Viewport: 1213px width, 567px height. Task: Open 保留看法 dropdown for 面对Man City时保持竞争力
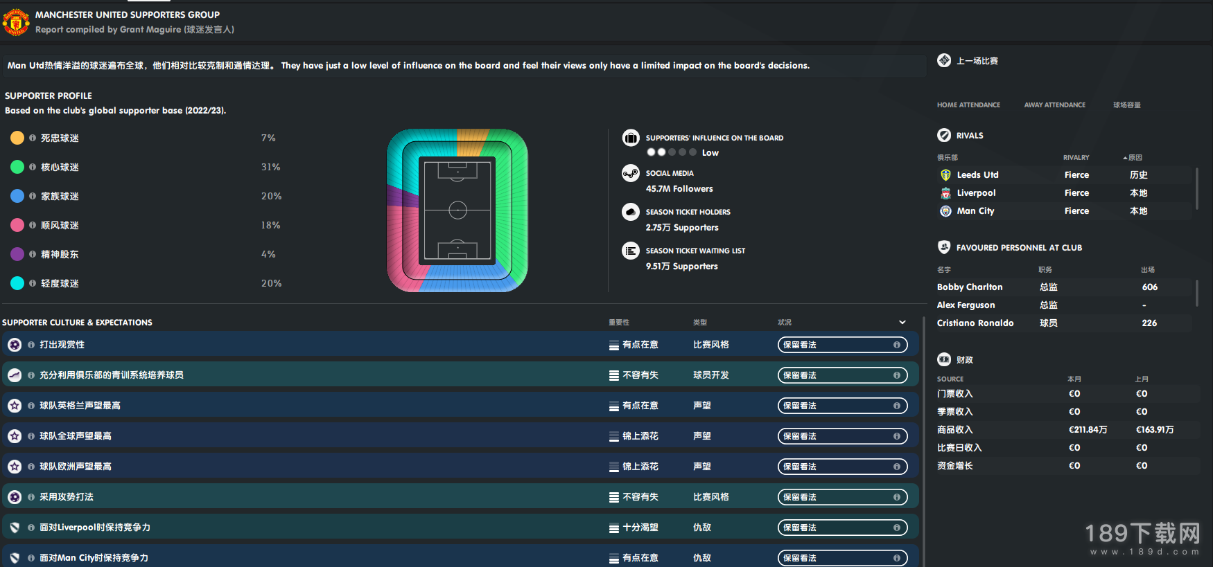[x=842, y=558]
